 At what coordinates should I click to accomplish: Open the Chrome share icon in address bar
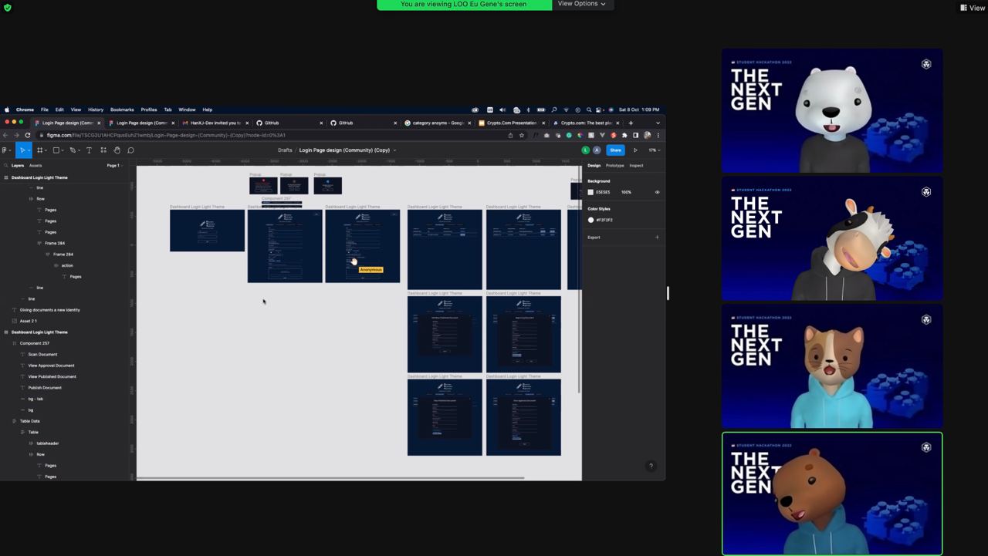[510, 135]
